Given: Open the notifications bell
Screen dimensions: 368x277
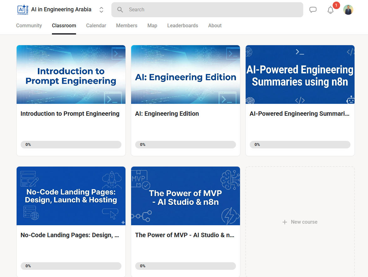Looking at the screenshot, I should [x=330, y=10].
